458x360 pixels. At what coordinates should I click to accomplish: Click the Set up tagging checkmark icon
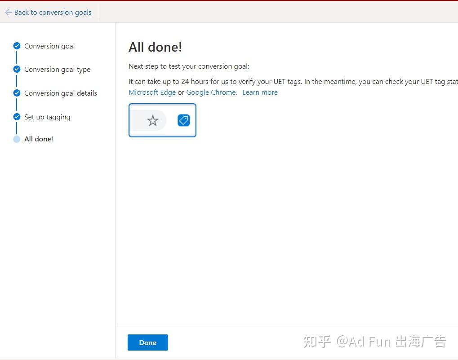point(17,117)
